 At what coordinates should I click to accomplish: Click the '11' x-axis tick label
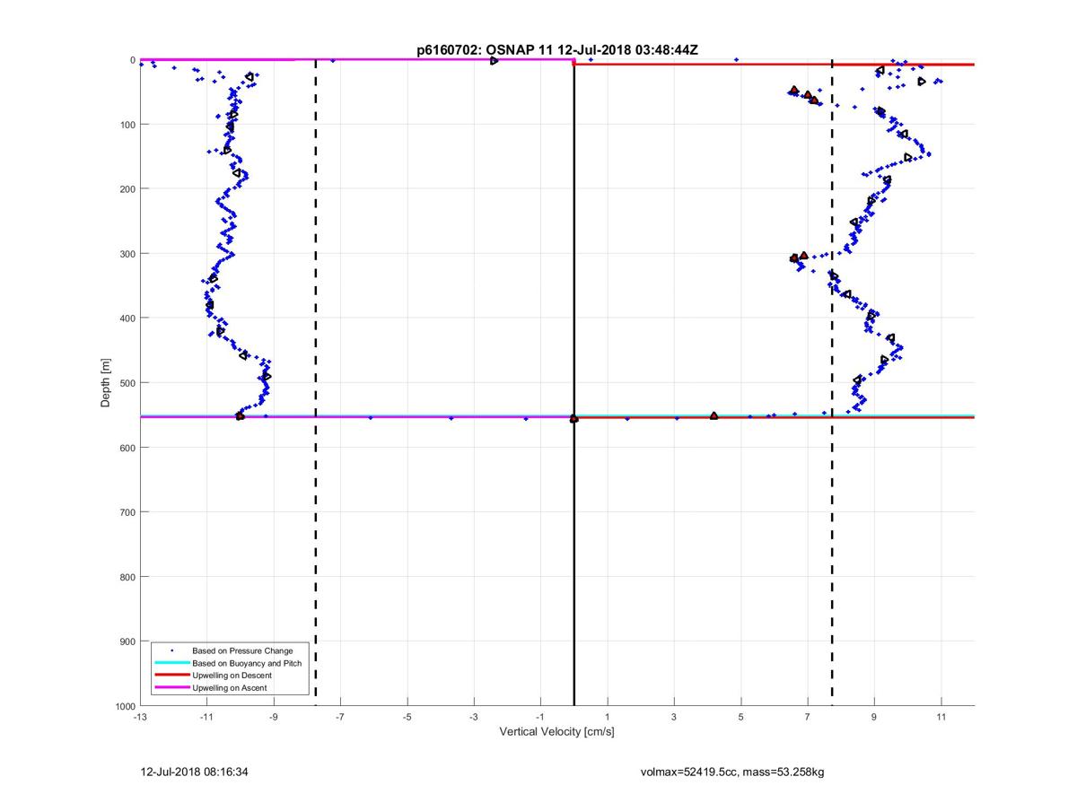tap(941, 717)
